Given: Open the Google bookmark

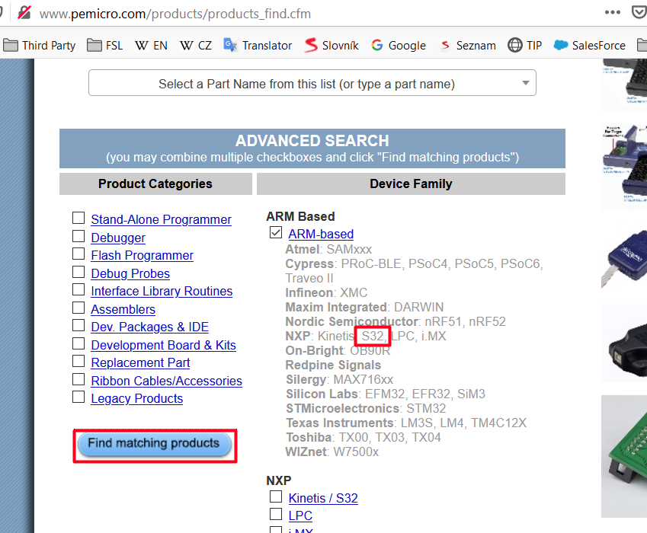Looking at the screenshot, I should pyautogui.click(x=398, y=45).
